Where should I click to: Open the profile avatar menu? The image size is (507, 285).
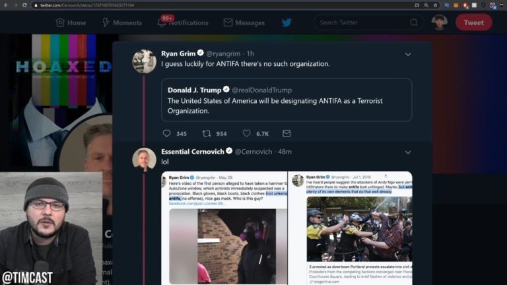pos(440,22)
